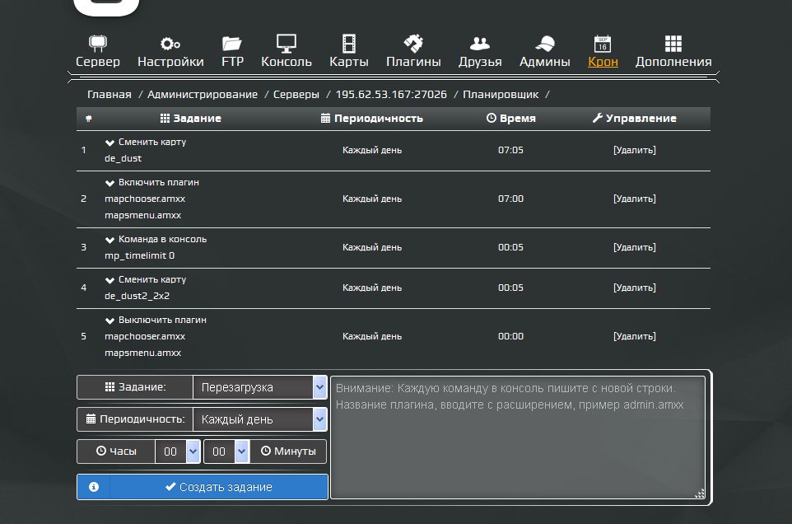This screenshot has width=792, height=524.
Task: Open FTP via the folder icon
Action: pyautogui.click(x=232, y=44)
